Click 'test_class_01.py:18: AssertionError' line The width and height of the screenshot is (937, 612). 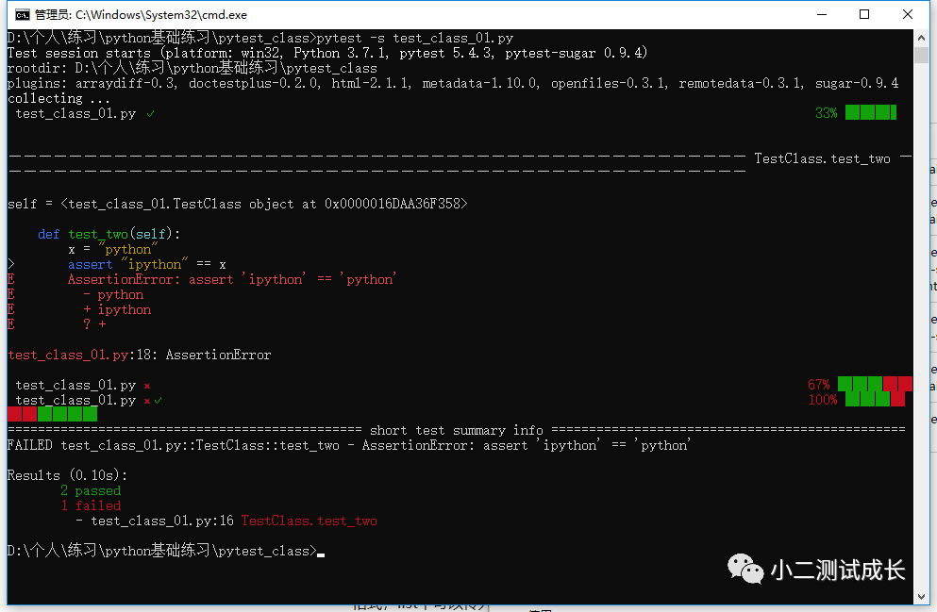(x=140, y=355)
